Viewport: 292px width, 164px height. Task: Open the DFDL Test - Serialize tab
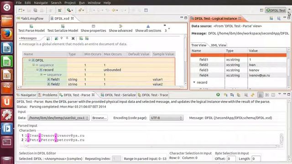point(118,95)
